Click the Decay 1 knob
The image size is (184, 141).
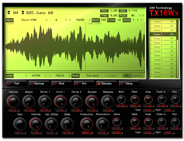(x=45, y=101)
